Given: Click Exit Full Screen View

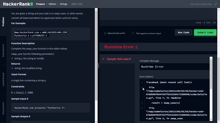Looking at the screenshot, I should pos(201,4).
